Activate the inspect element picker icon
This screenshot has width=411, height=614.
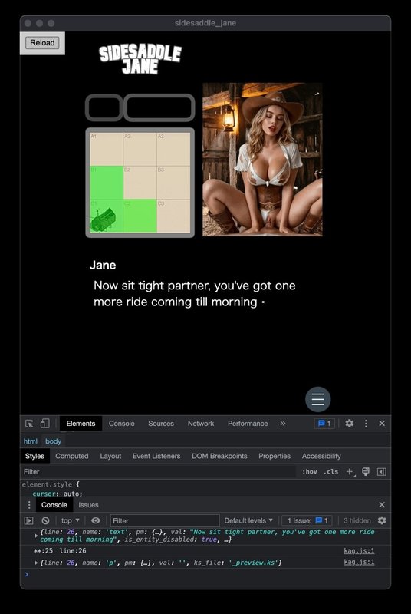click(x=29, y=424)
